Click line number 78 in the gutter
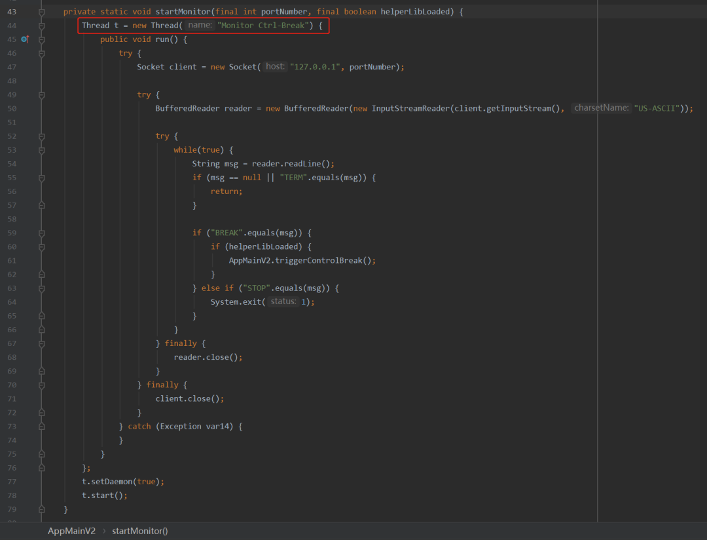This screenshot has height=540, width=707. pos(12,495)
